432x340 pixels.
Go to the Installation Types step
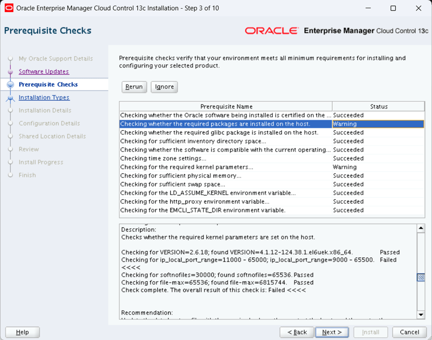44,98
